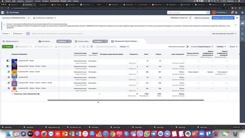Click the Edit button in toolbar
The width and height of the screenshot is (245, 138).
[x=42, y=47]
